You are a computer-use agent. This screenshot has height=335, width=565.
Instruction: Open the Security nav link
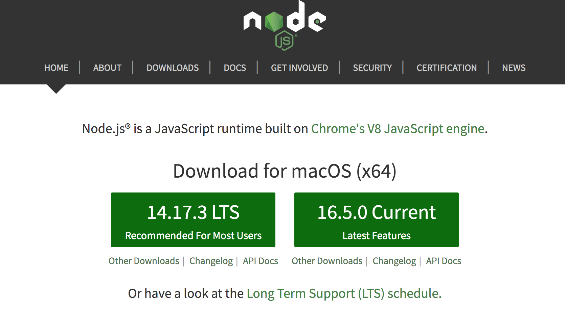[372, 68]
